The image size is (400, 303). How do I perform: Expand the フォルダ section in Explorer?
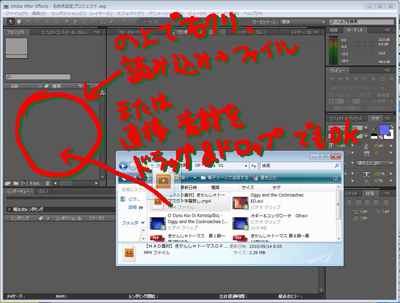click(143, 223)
